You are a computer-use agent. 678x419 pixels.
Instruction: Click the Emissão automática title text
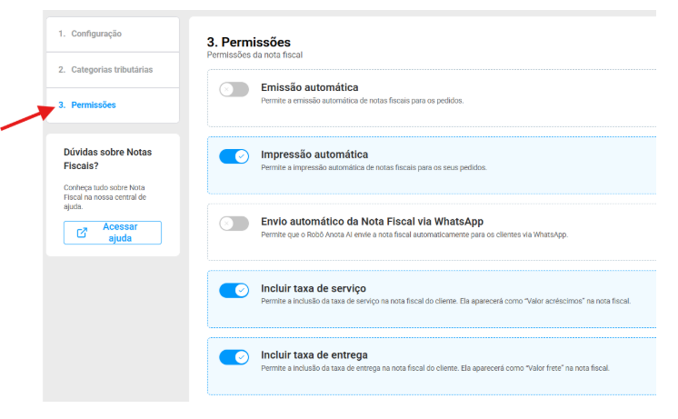[309, 87]
